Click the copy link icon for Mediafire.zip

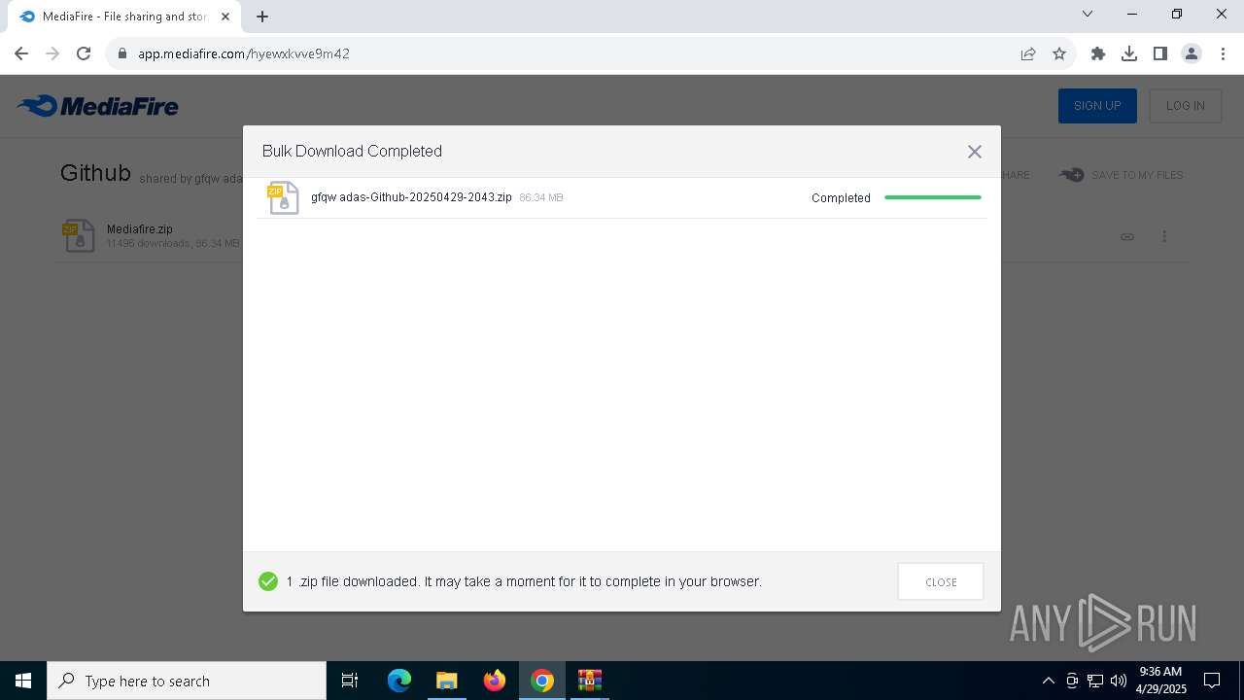tap(1127, 236)
